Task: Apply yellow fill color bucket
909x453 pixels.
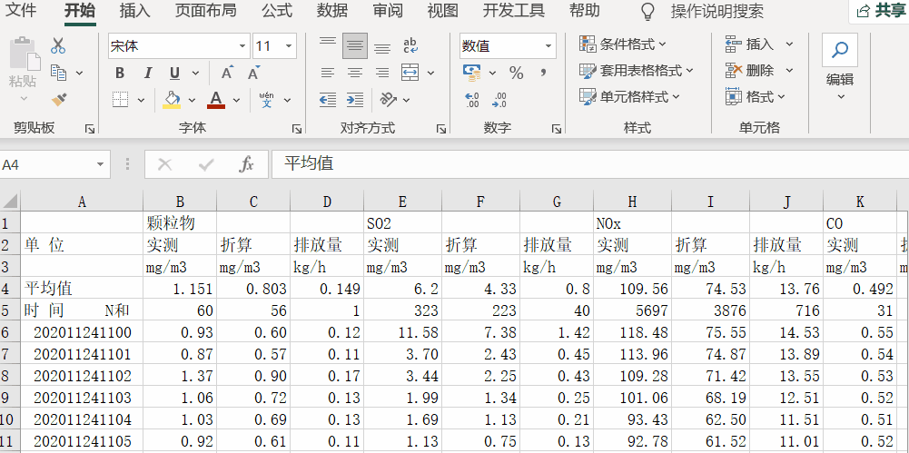Action: [172, 100]
